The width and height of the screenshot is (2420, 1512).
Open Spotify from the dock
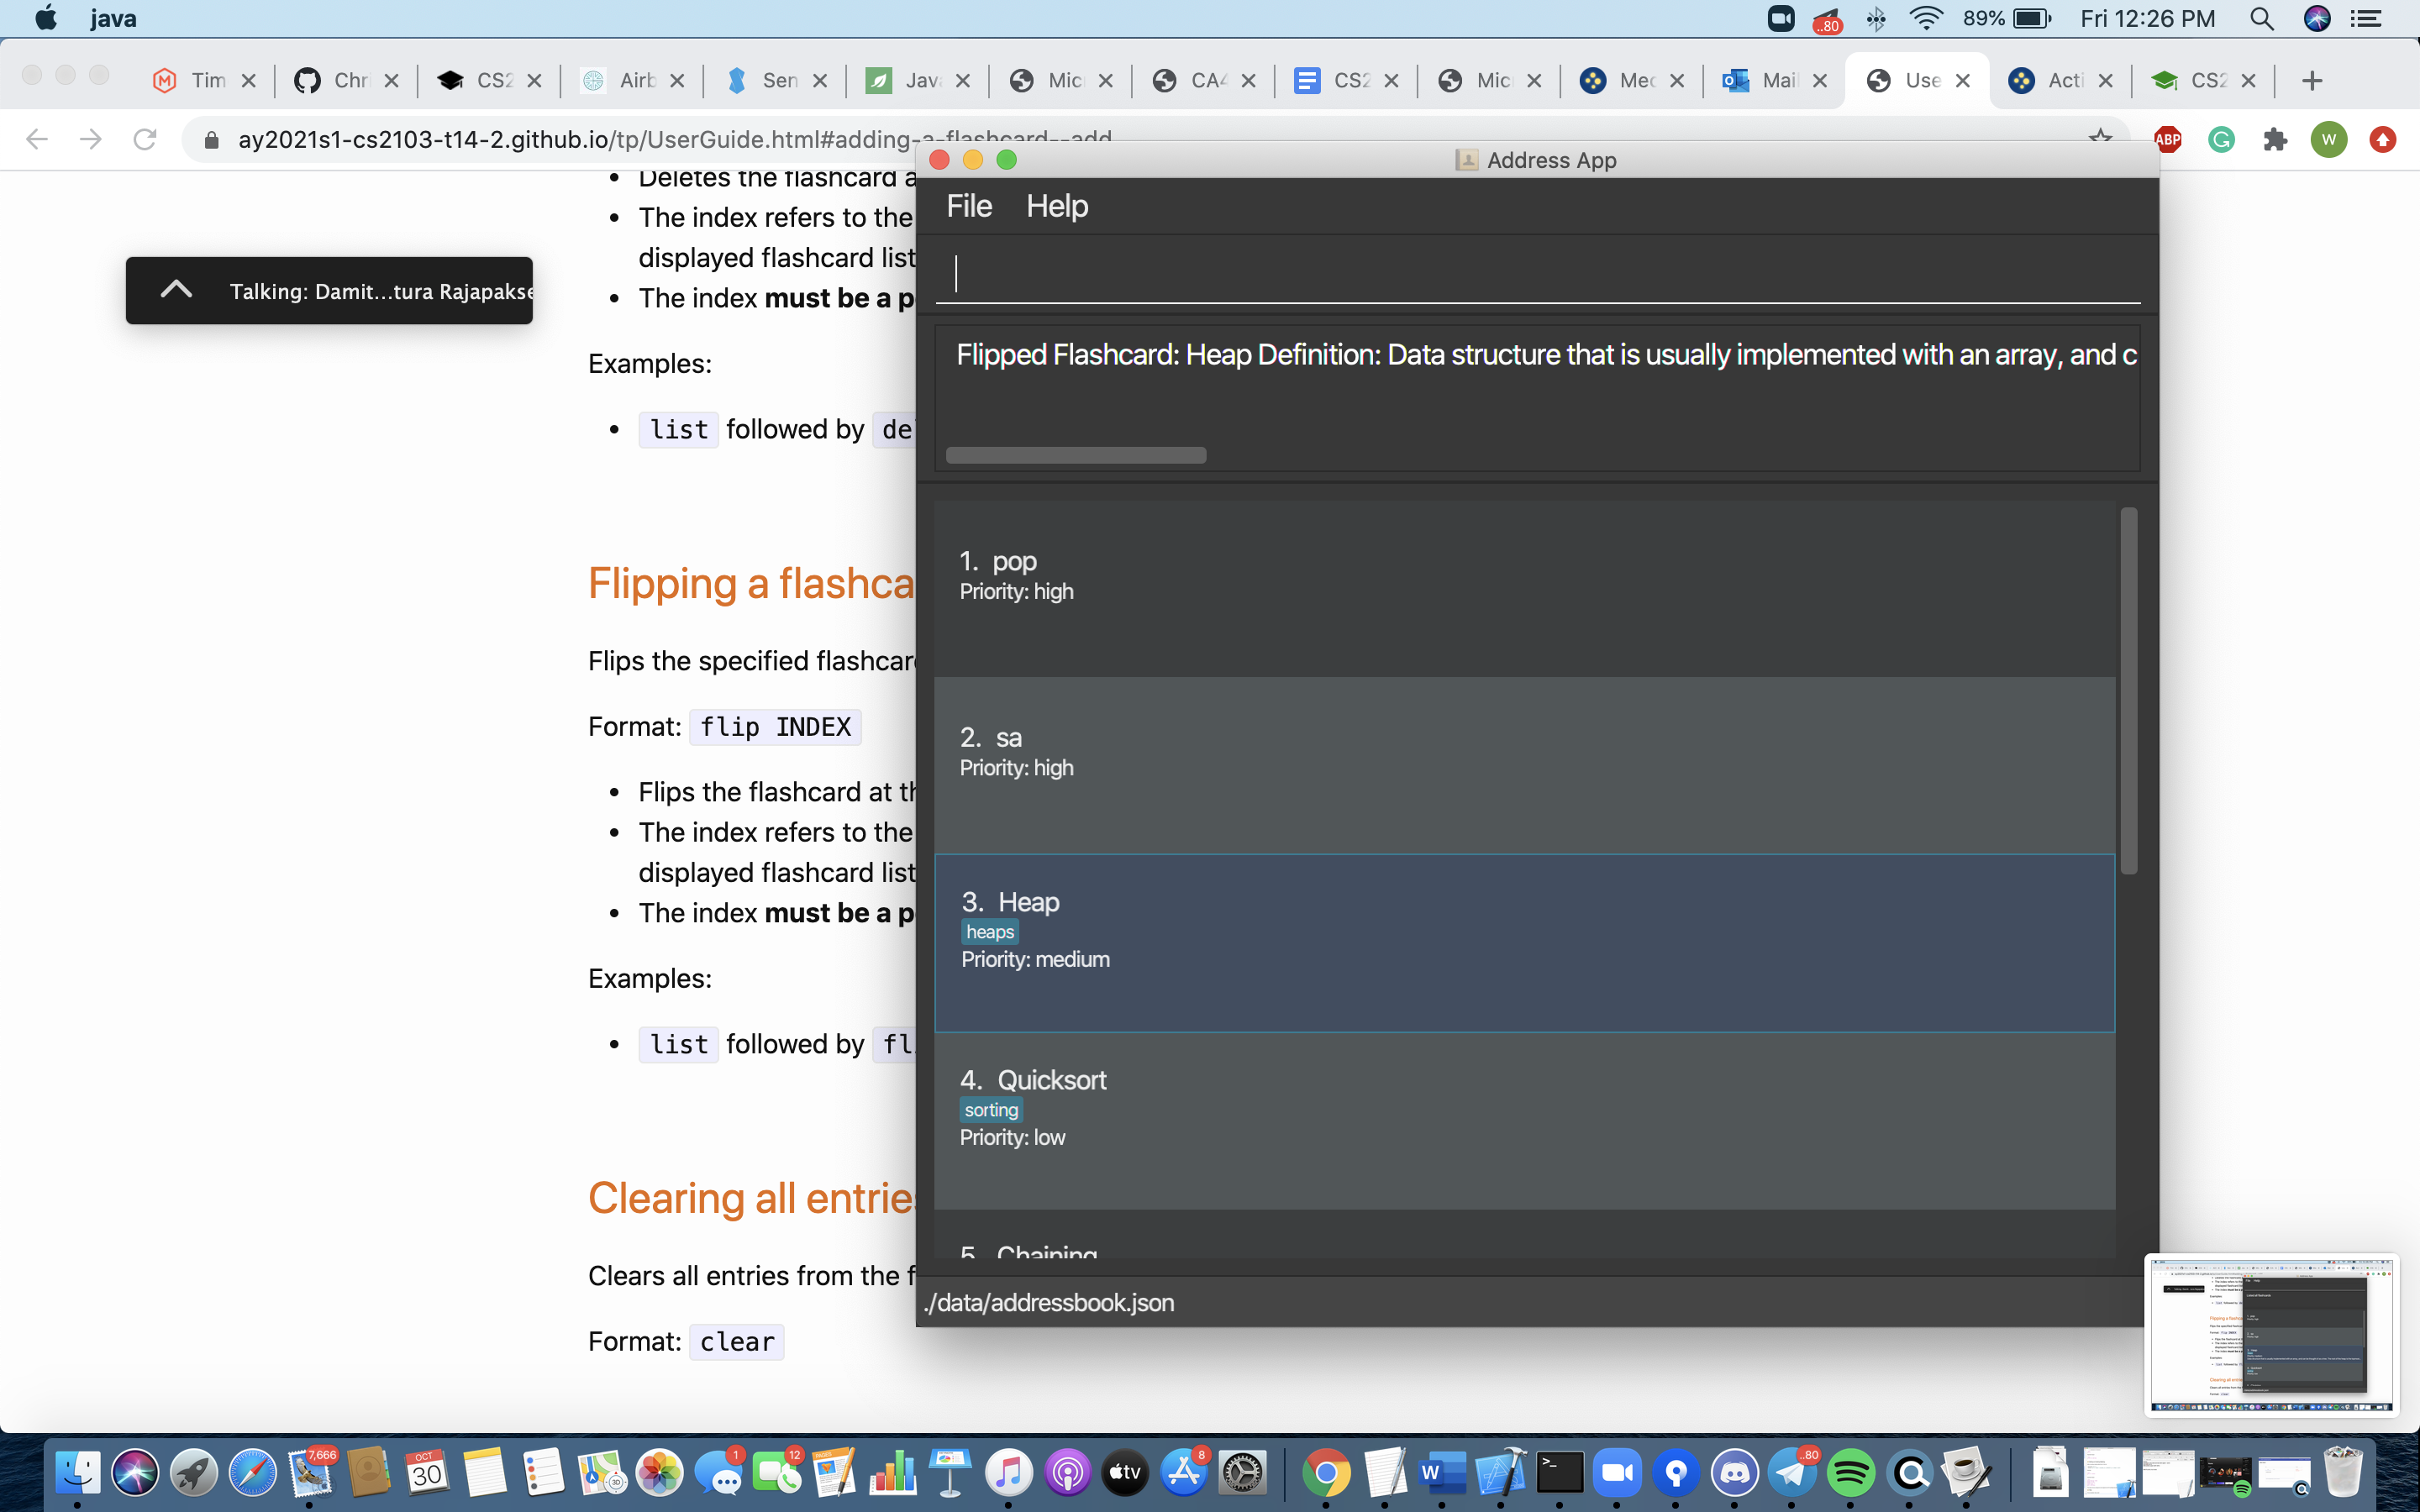[x=1850, y=1473]
